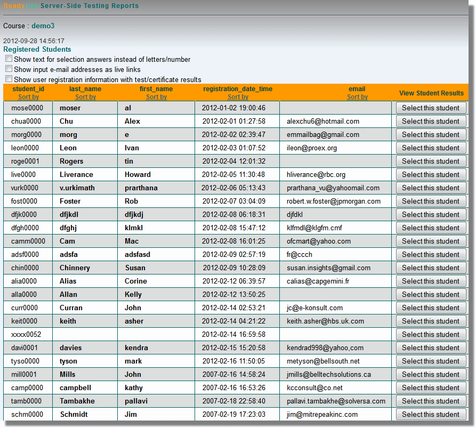Select this student for chua0000
The height and width of the screenshot is (428, 476).
(x=431, y=121)
